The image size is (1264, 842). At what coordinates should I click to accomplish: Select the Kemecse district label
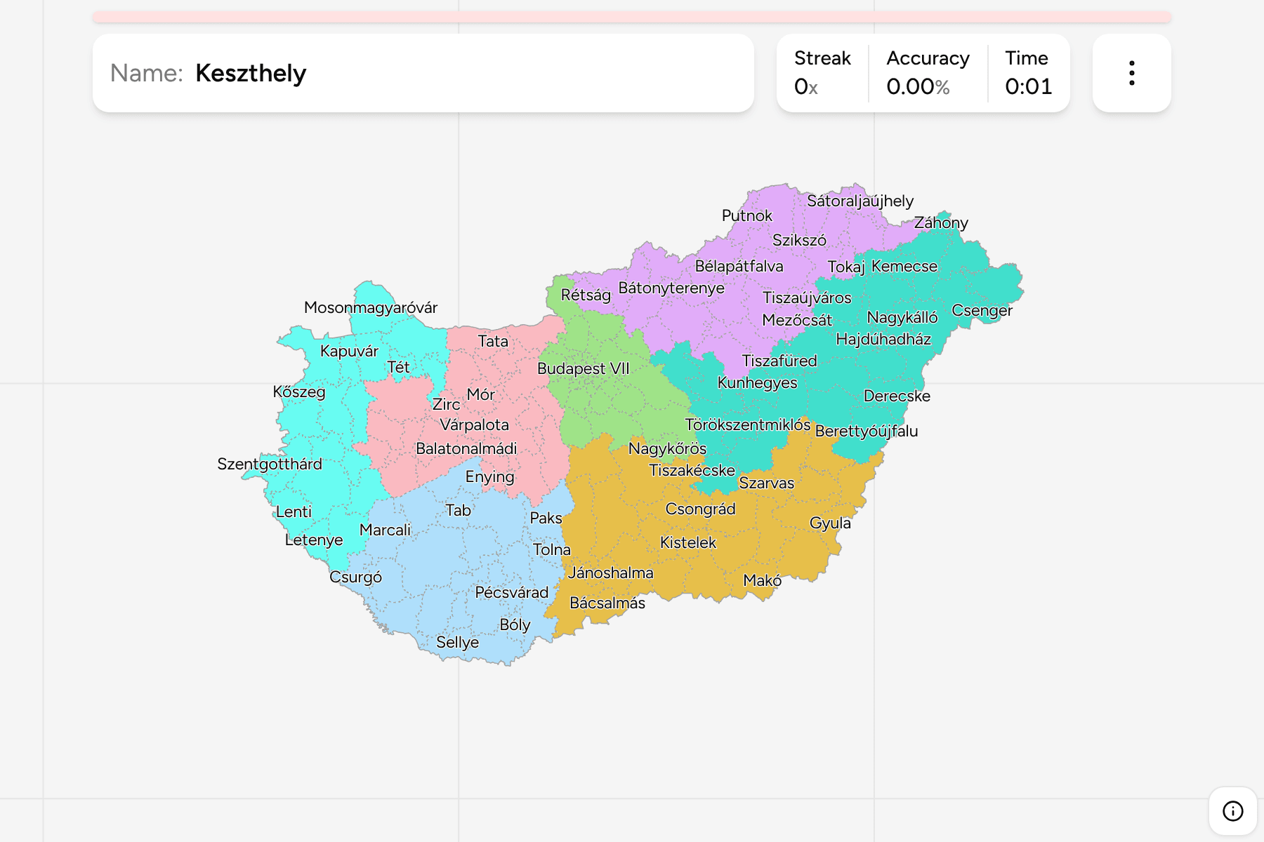(x=904, y=266)
